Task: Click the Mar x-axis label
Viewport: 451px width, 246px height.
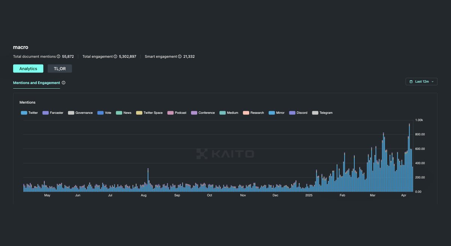Action: (373, 195)
